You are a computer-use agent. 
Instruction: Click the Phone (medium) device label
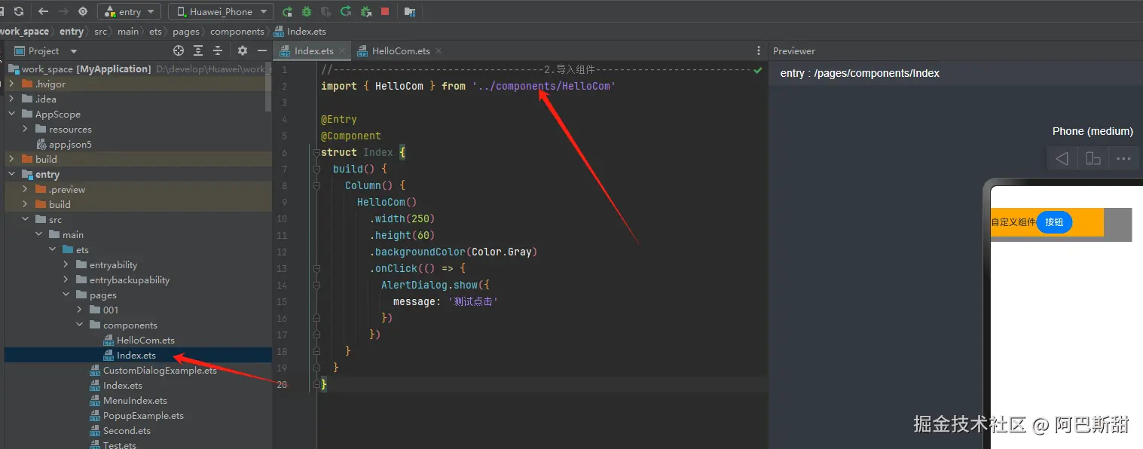(1093, 131)
